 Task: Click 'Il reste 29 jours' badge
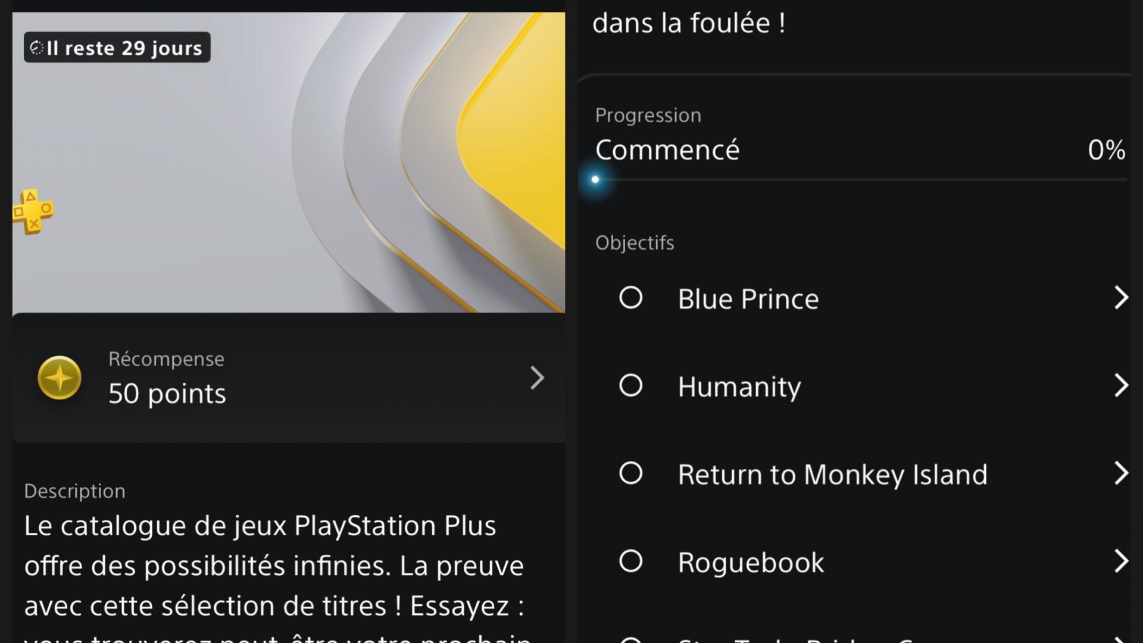point(117,48)
